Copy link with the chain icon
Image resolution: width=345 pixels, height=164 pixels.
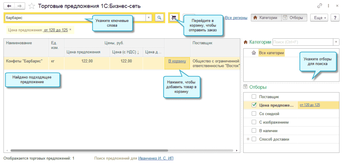[319, 6]
